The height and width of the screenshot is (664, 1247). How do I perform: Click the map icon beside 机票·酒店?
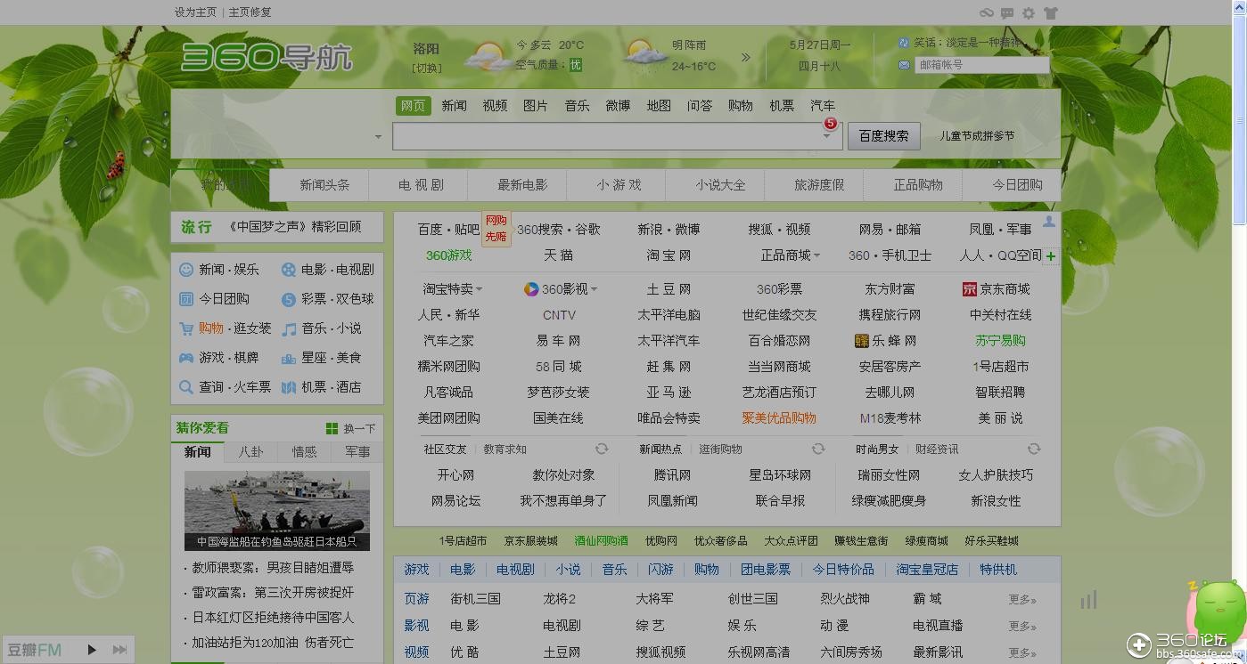click(x=289, y=387)
